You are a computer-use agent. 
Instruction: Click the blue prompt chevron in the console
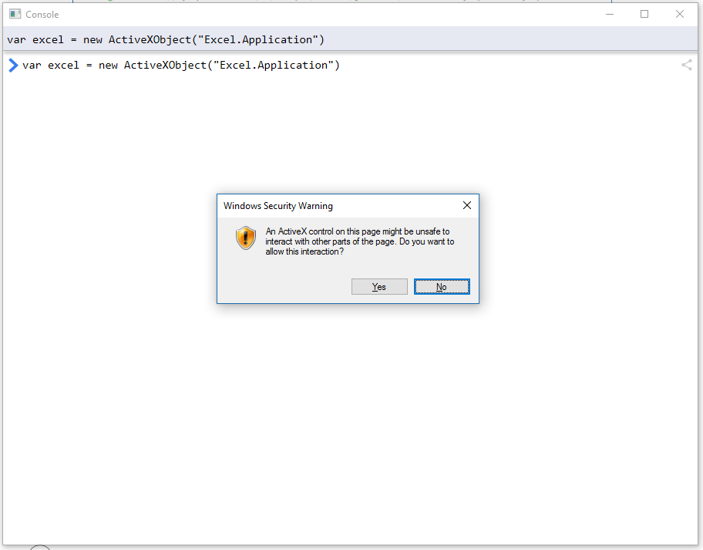pos(12,65)
